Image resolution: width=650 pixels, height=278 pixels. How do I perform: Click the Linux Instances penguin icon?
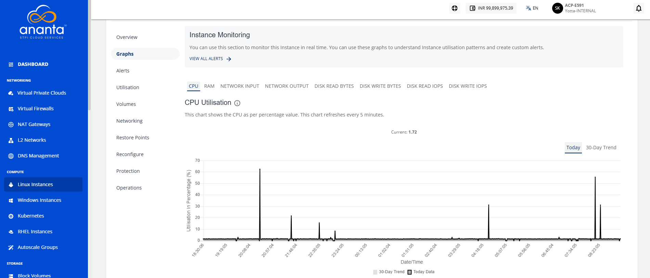click(11, 184)
